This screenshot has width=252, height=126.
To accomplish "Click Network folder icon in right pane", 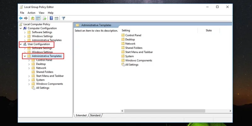I will click(x=123, y=43).
